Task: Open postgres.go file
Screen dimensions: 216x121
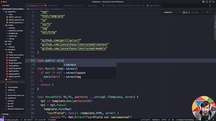Action: coord(13,33)
